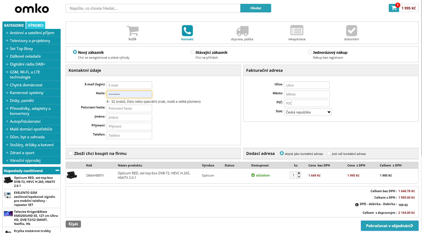Click Pokračovat v objednání button
Screen dimensions: 422x233
tap(389, 226)
